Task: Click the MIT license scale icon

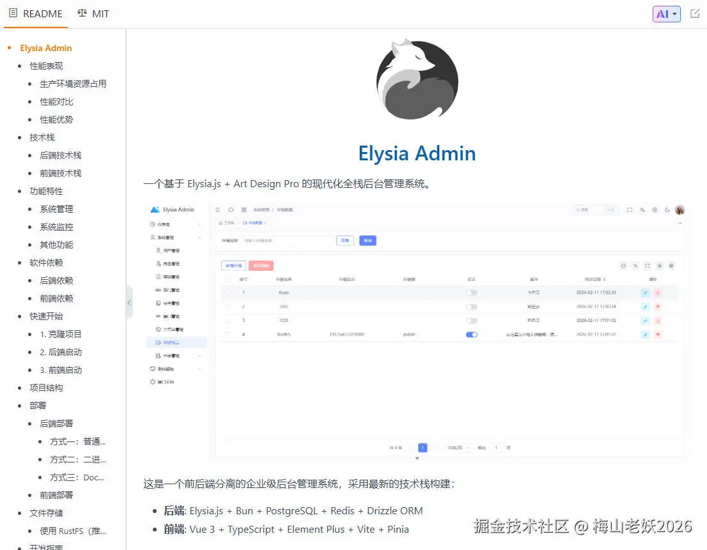Action: coord(82,13)
